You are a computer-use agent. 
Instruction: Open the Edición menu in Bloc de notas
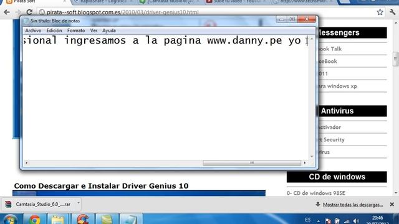[54, 30]
